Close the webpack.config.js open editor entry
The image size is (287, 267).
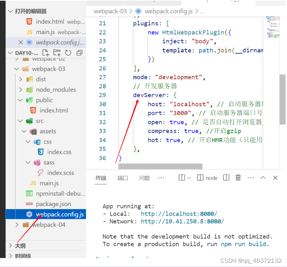pyautogui.click(x=21, y=42)
